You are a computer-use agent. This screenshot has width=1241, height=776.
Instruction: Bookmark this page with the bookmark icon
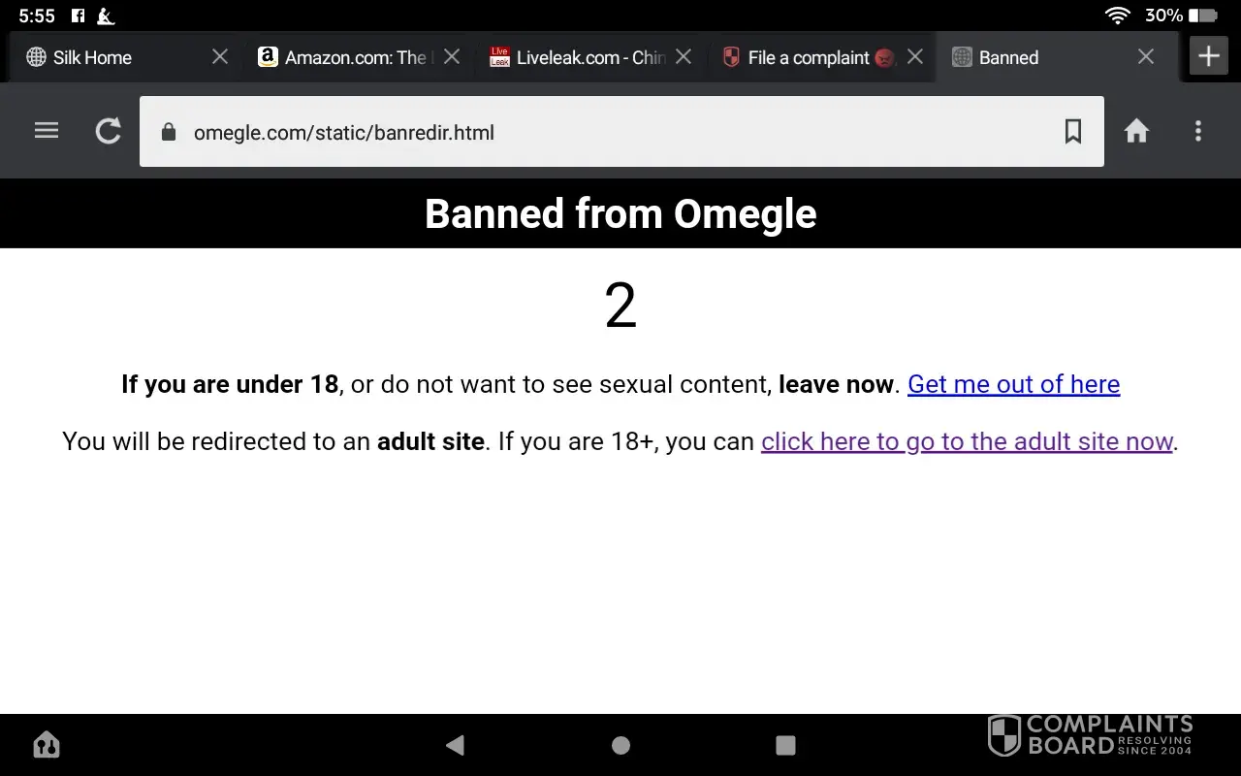[1072, 131]
